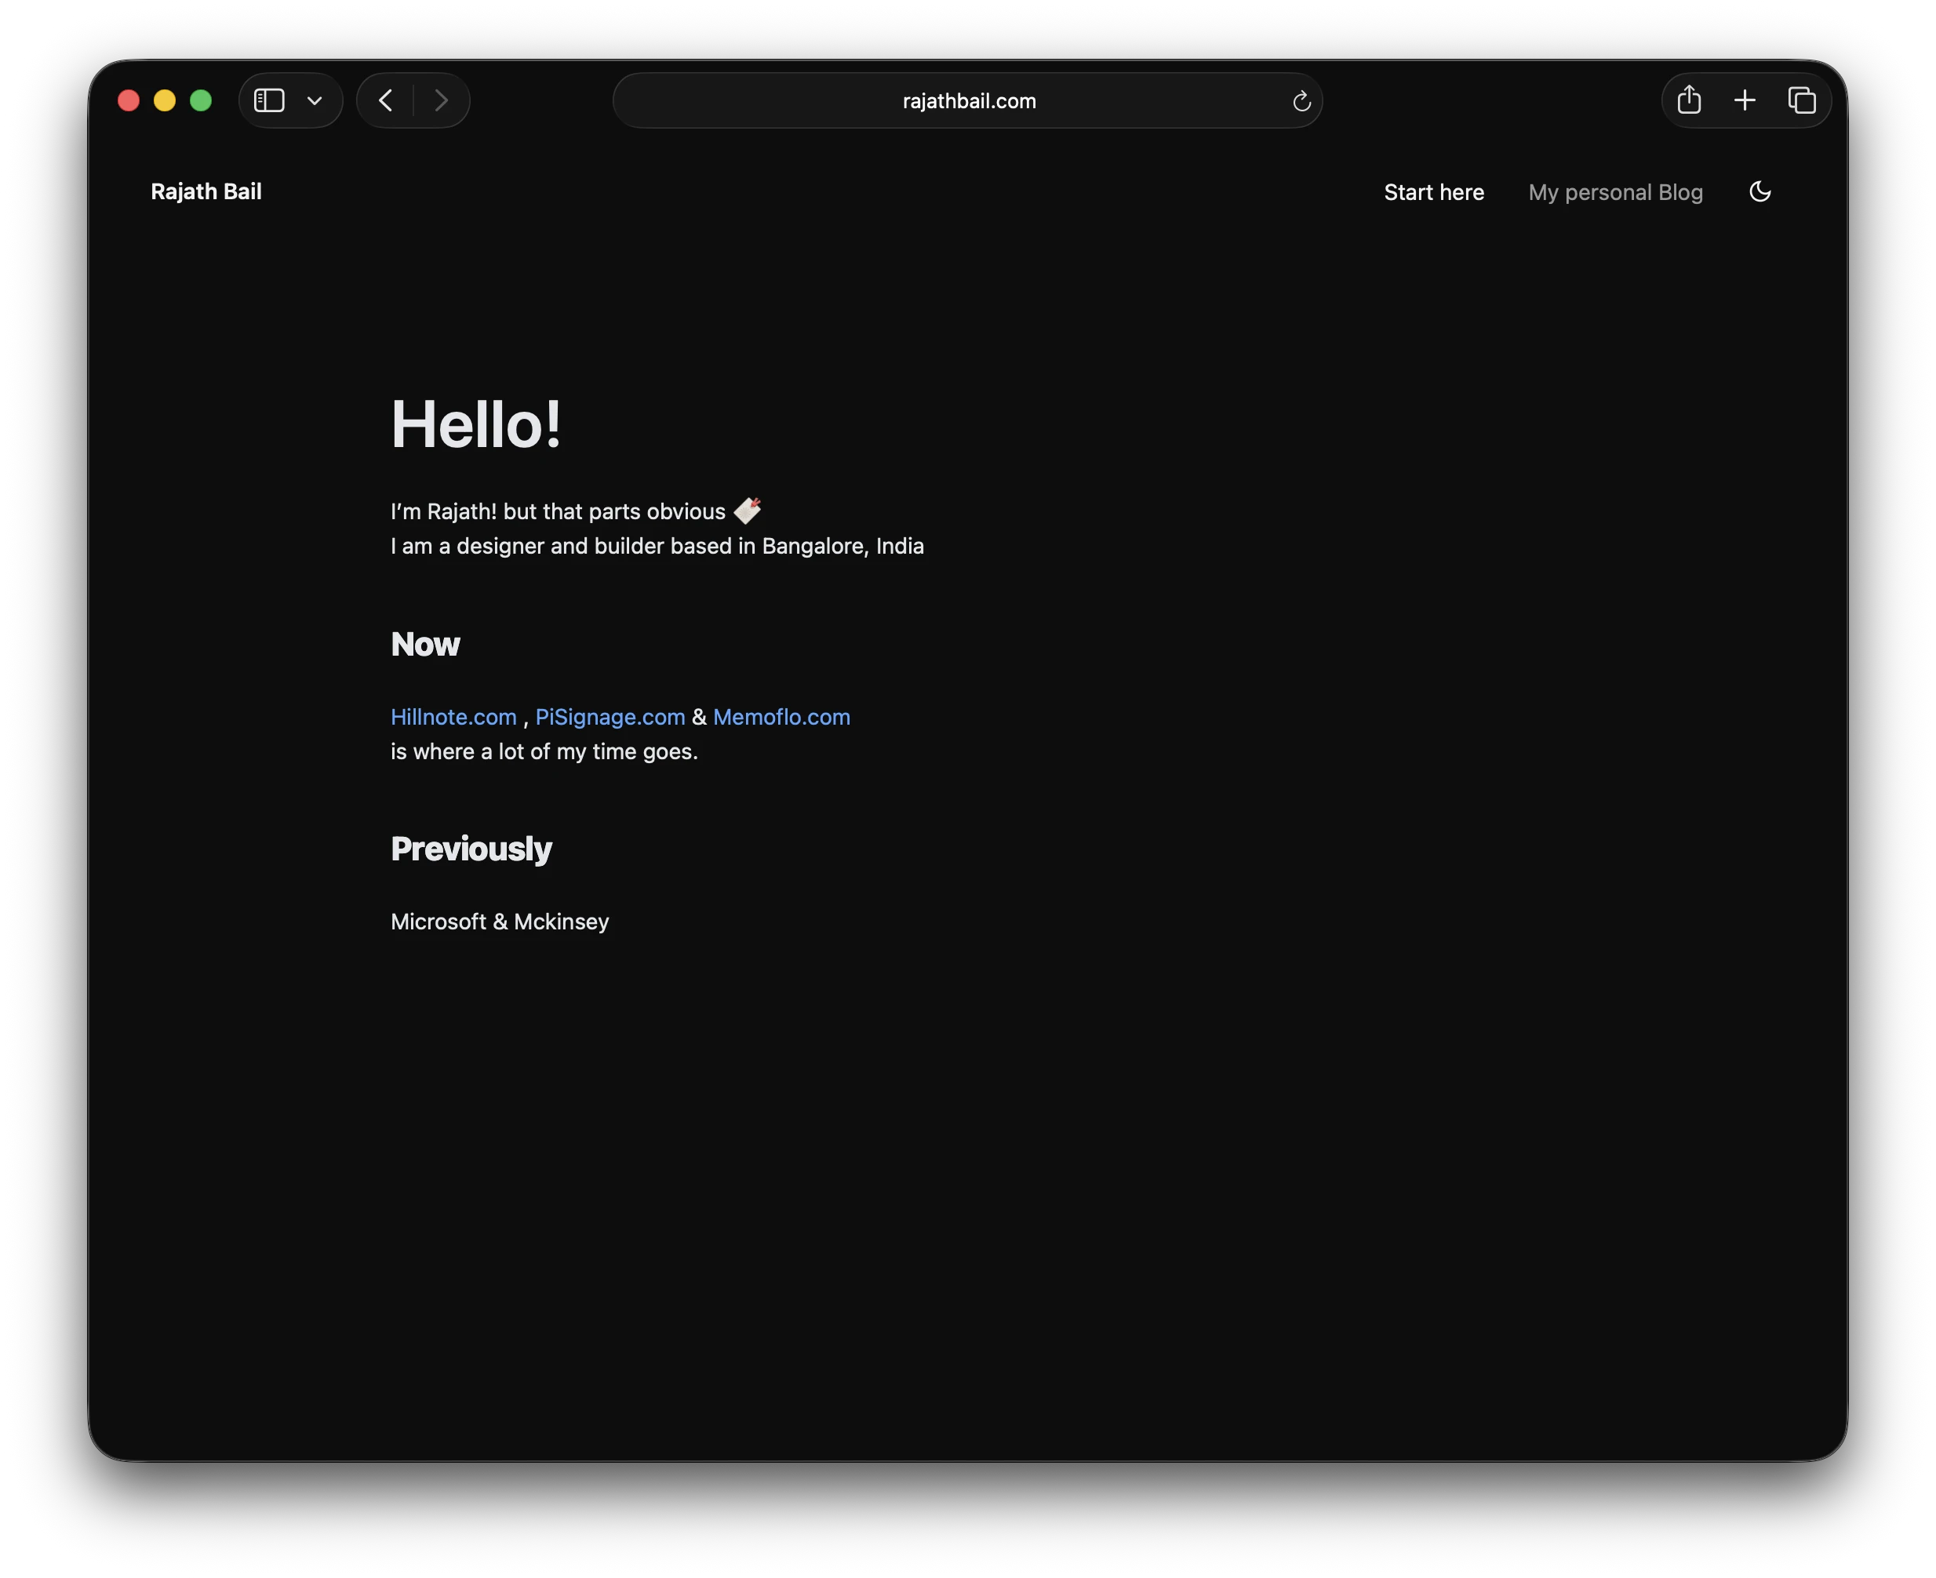This screenshot has width=1936, height=1578.
Task: Toggle dark mode with the moon icon
Action: click(x=1760, y=191)
